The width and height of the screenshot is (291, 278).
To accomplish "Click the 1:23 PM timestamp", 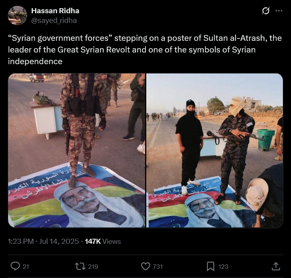I will coord(21,241).
